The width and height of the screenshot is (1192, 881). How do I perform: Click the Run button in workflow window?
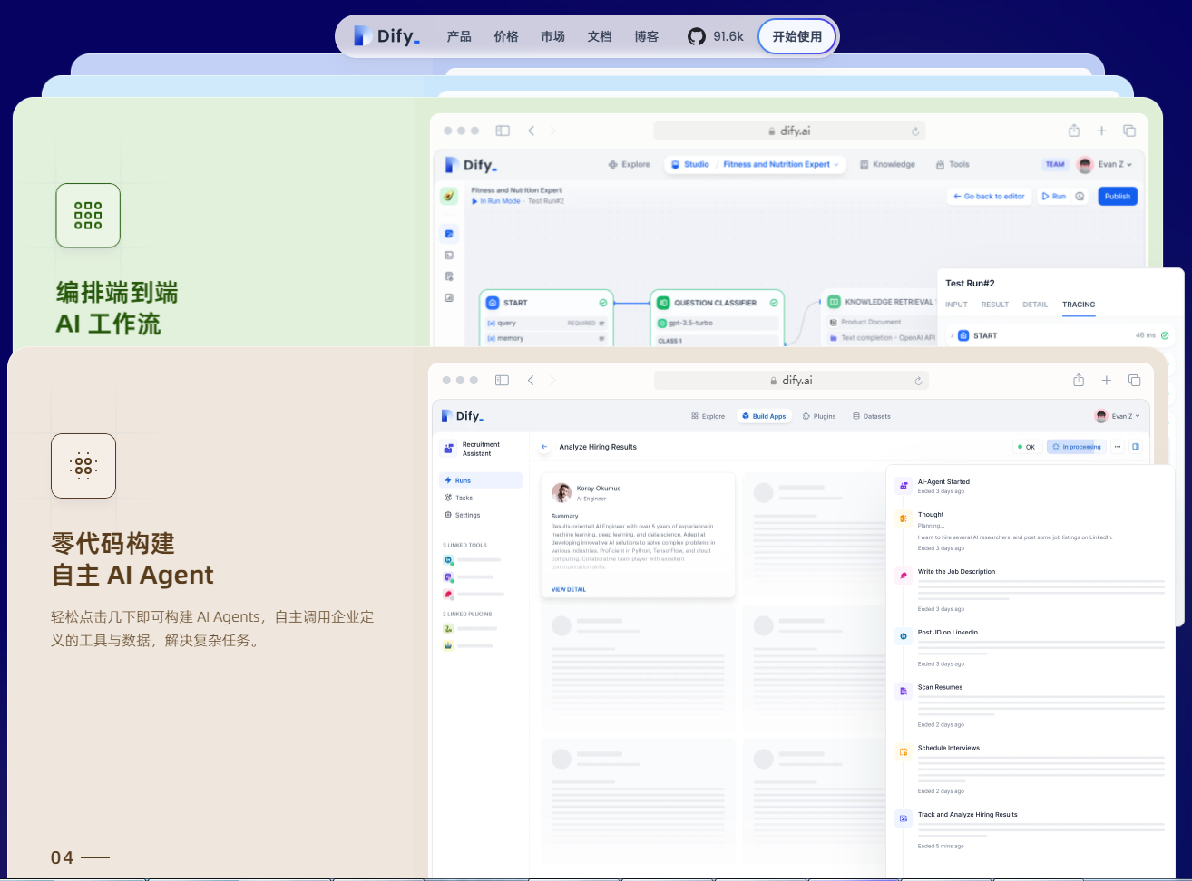[1053, 196]
